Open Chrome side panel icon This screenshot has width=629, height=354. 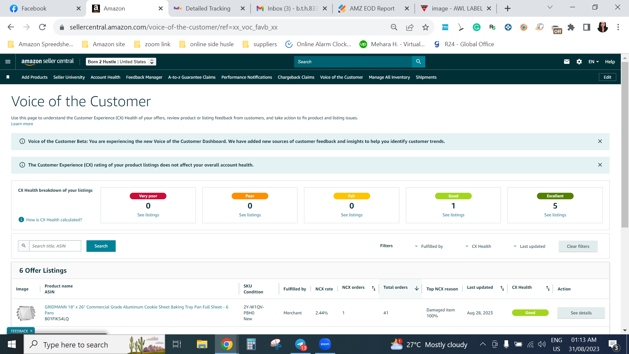coord(587,27)
